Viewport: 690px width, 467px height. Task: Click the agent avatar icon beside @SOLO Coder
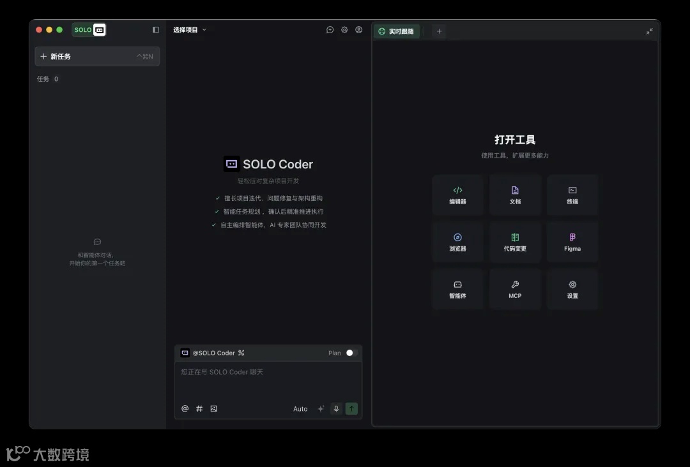185,353
